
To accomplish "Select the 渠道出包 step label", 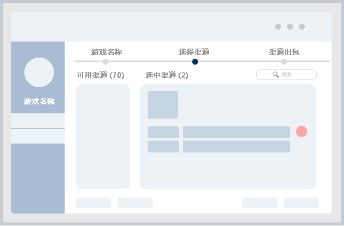I will [284, 52].
